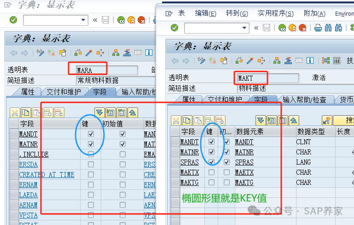Click yellow Exit icon in MARA window toolbar
The image size is (354, 225).
(131, 20)
